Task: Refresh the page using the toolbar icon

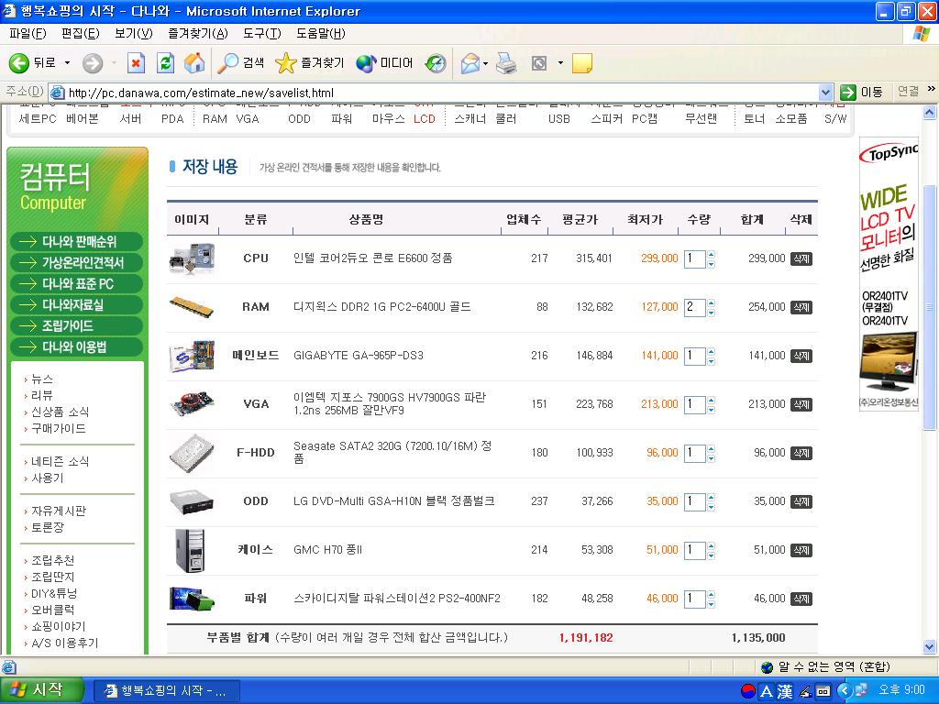Action: point(165,63)
